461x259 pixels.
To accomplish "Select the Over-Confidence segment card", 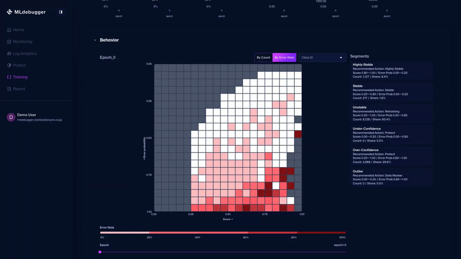I will click(x=391, y=156).
